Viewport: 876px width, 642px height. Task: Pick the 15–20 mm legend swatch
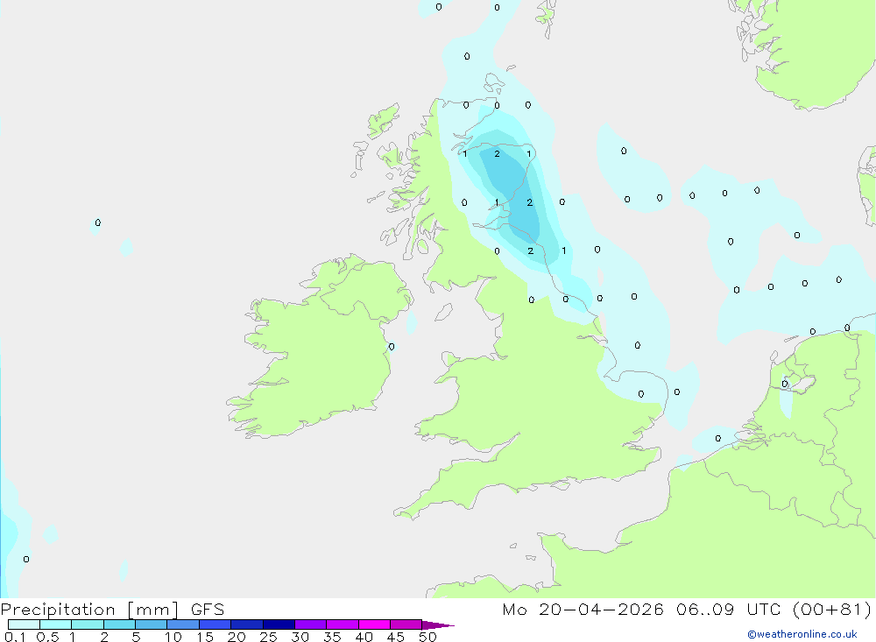coord(215,624)
